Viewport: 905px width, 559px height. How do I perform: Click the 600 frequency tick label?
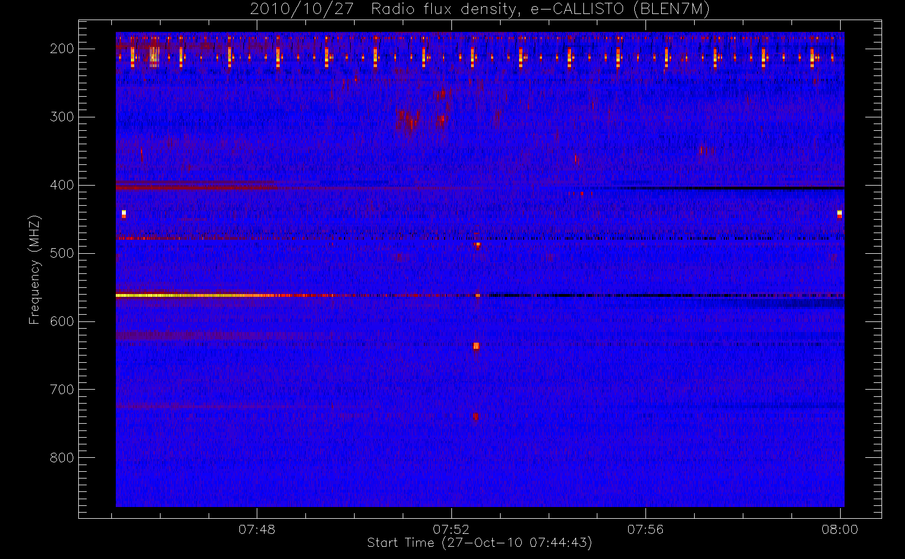pyautogui.click(x=62, y=321)
